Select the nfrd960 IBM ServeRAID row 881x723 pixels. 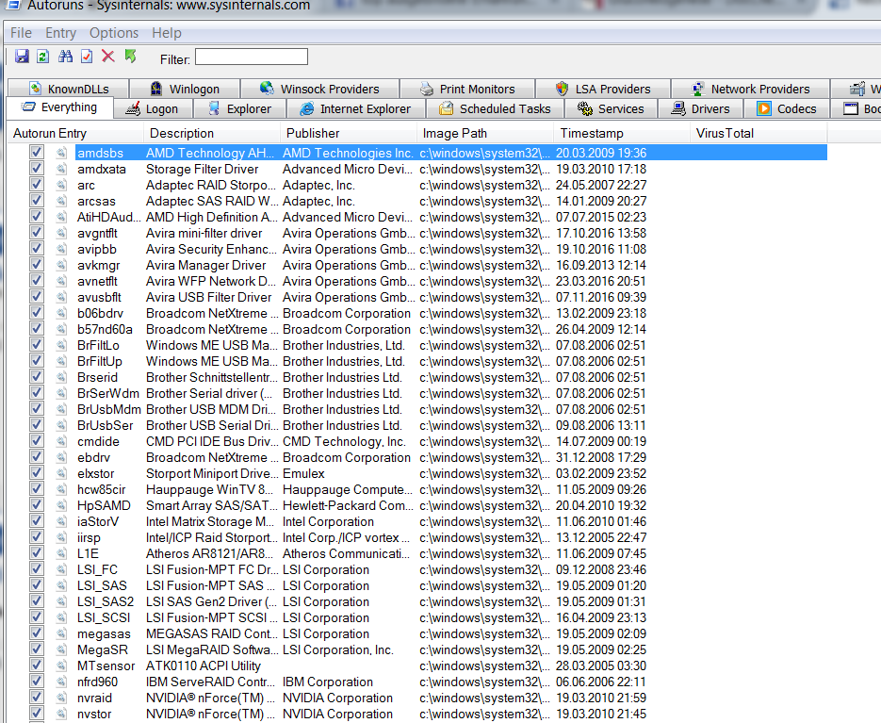click(416, 682)
